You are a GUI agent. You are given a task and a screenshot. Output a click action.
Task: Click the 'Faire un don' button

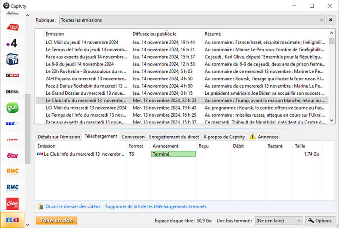click(x=56, y=220)
